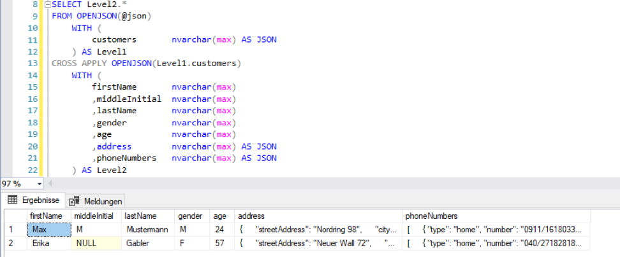Select the phoneNumbers cell with 0911 number
This screenshot has width=620, height=257.
coord(494,229)
